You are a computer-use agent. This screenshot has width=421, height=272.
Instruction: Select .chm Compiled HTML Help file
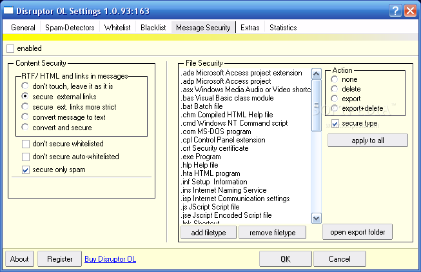[x=246, y=115]
